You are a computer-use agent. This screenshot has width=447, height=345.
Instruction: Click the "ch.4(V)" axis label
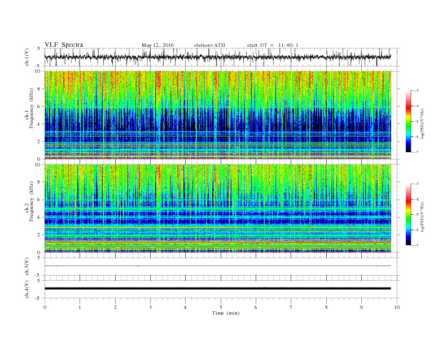pyautogui.click(x=27, y=289)
